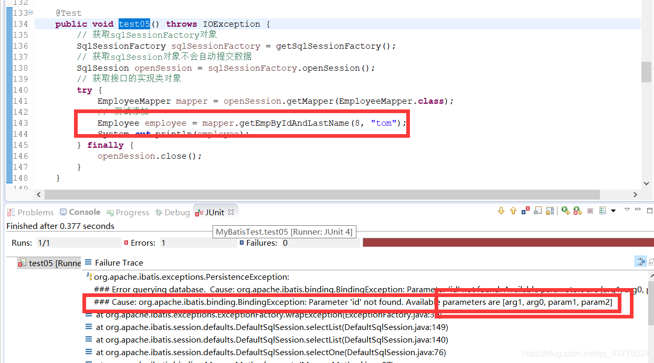Click line number 141 in the gutter
This screenshot has height=363, width=654.
point(20,101)
